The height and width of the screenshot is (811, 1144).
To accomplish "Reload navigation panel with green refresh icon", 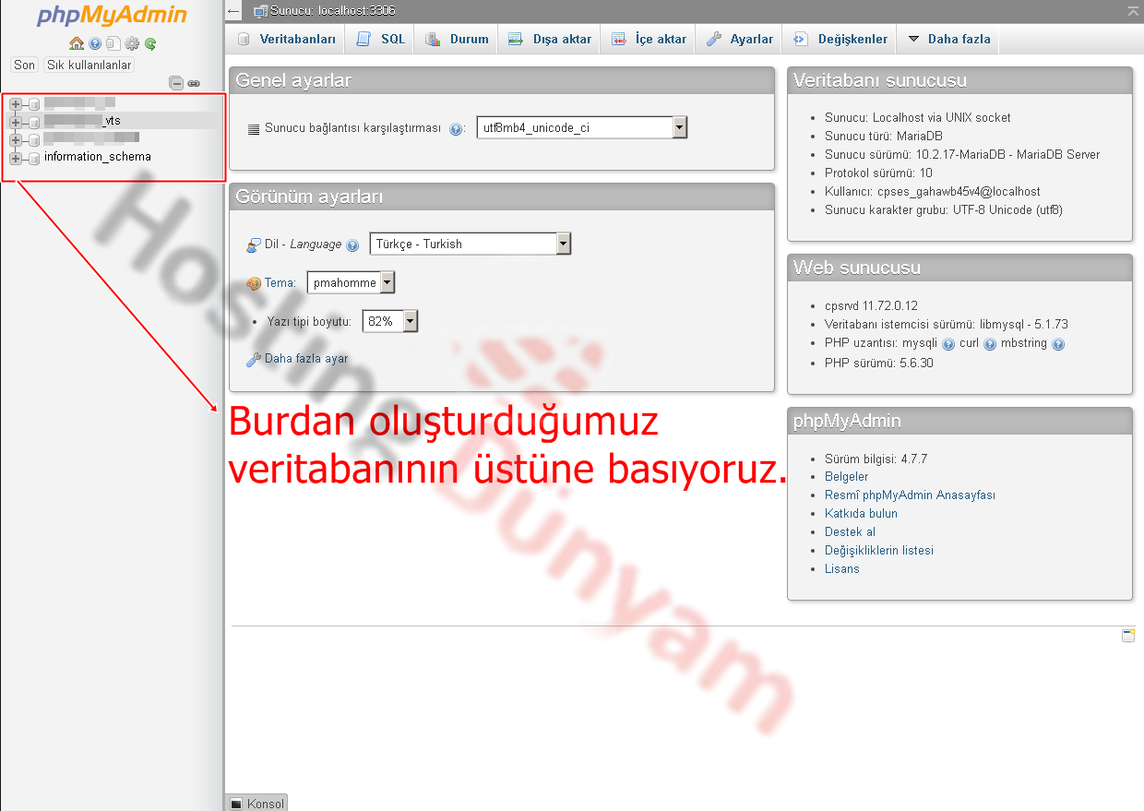I will click(x=150, y=43).
